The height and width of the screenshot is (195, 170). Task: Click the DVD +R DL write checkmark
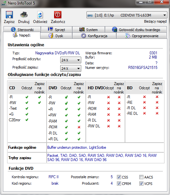click(79, 139)
